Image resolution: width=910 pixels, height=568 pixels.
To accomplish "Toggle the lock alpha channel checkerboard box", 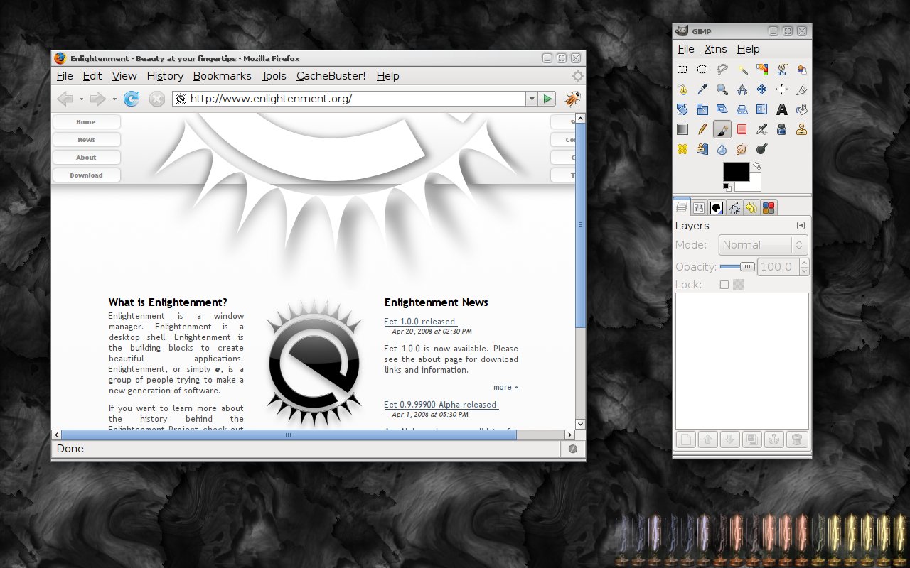I will (x=739, y=285).
